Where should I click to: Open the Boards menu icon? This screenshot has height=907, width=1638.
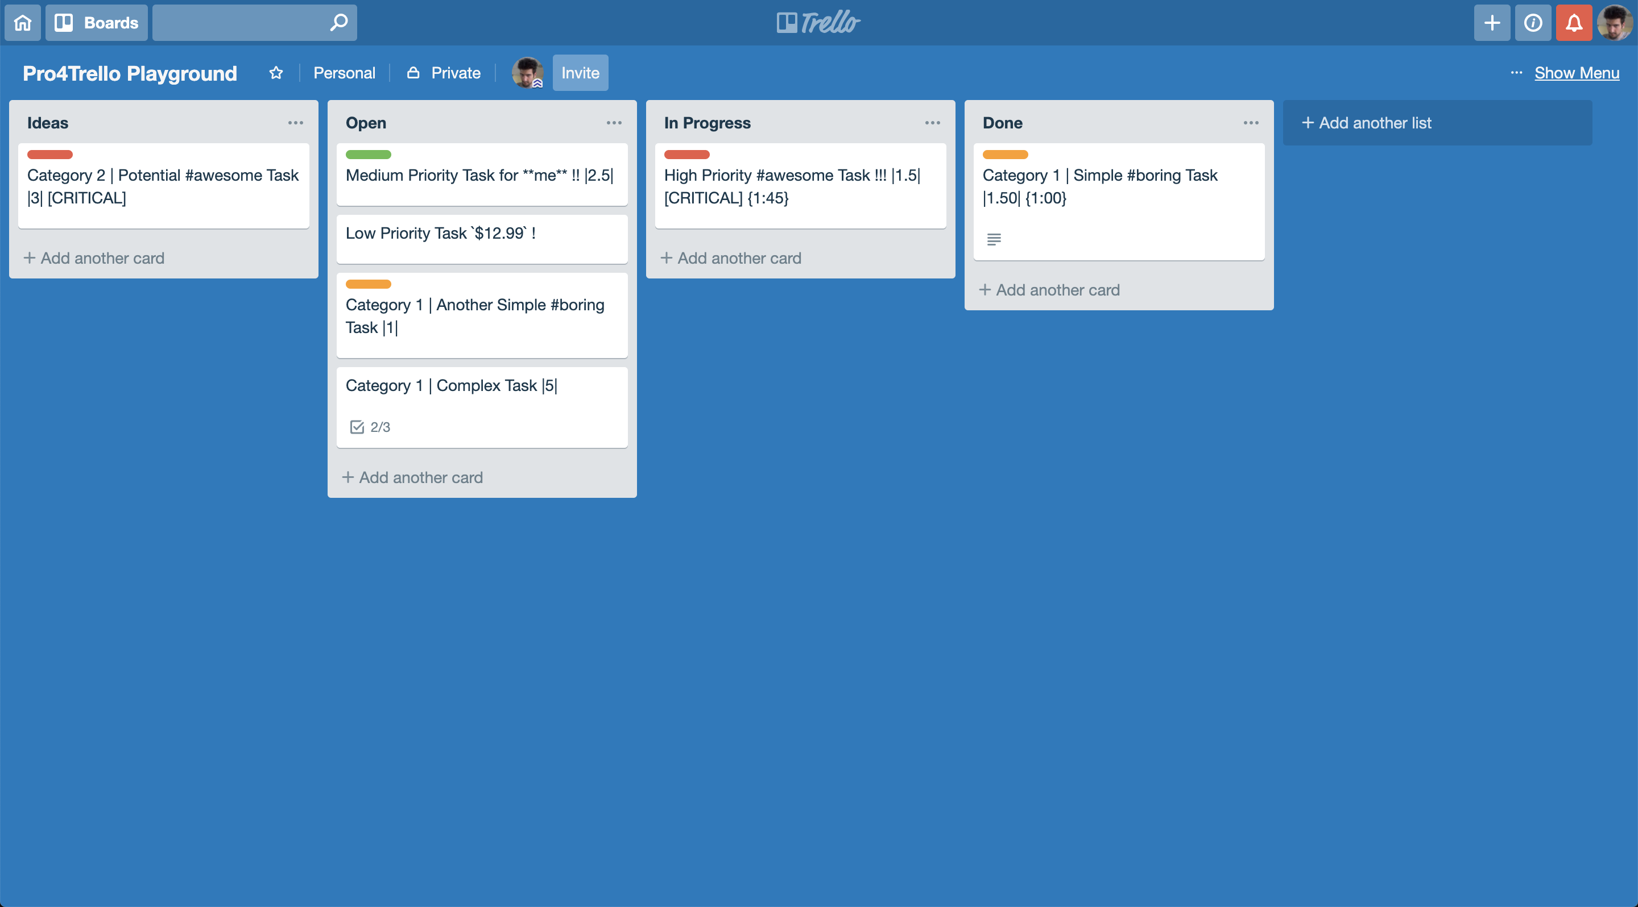tap(66, 21)
